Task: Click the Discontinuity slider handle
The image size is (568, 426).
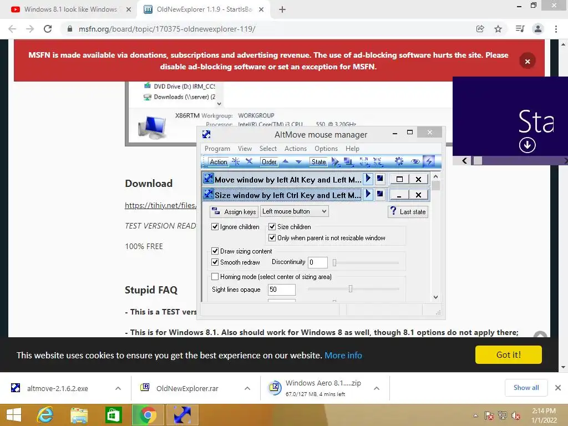Action: [334, 262]
